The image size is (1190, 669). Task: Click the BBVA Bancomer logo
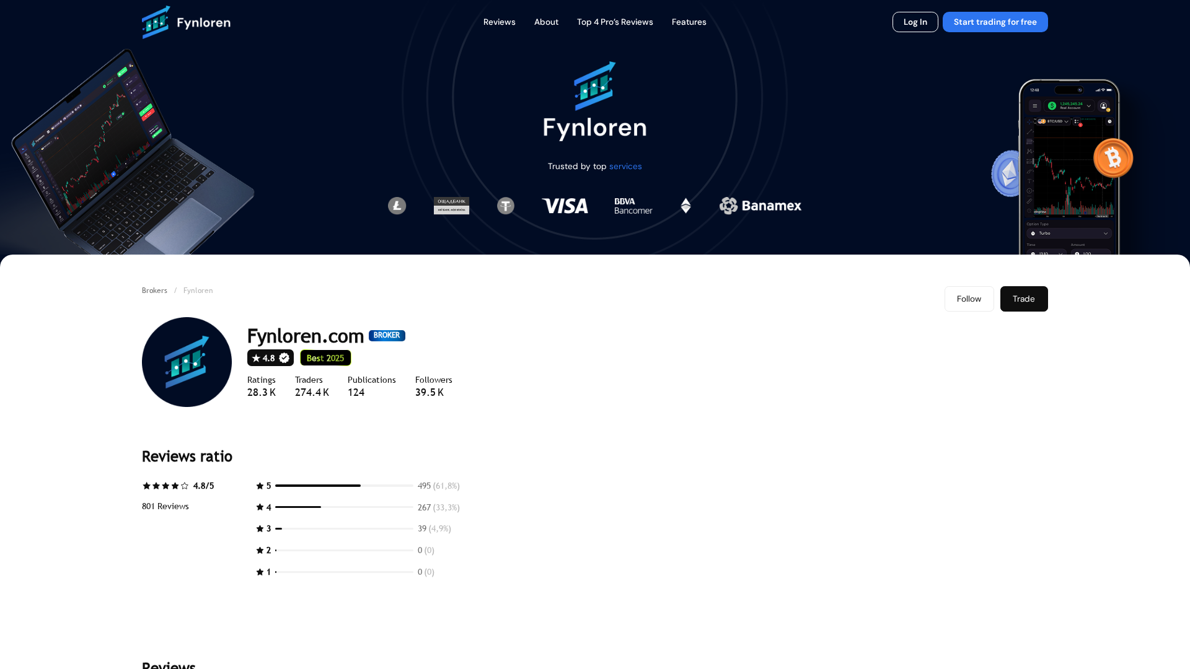click(632, 205)
